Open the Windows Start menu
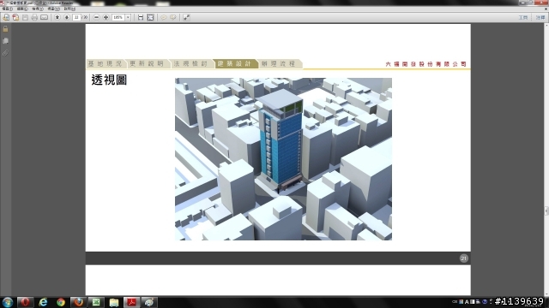This screenshot has width=549, height=308. [8, 302]
